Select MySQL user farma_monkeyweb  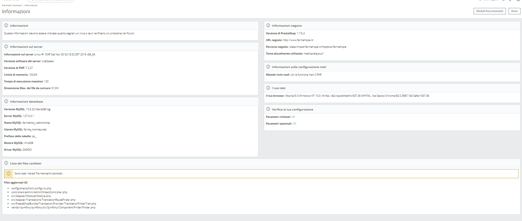pyautogui.click(x=35, y=130)
